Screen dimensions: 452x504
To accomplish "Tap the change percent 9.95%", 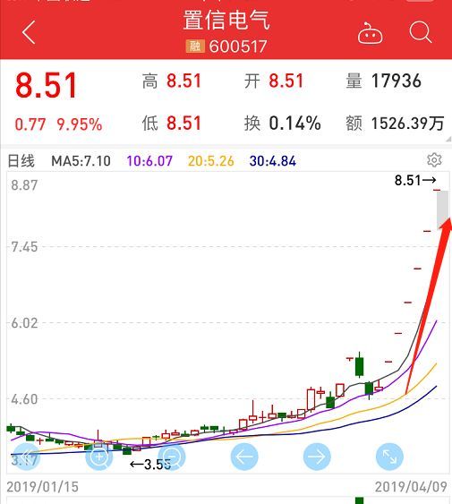I will tap(80, 124).
